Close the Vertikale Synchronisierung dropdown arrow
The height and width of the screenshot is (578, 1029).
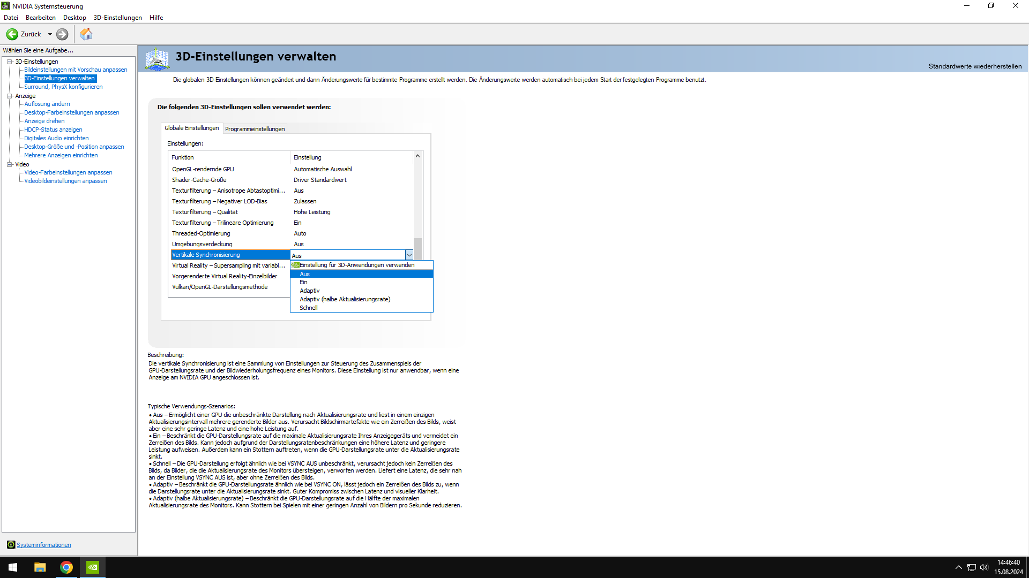[x=409, y=255]
